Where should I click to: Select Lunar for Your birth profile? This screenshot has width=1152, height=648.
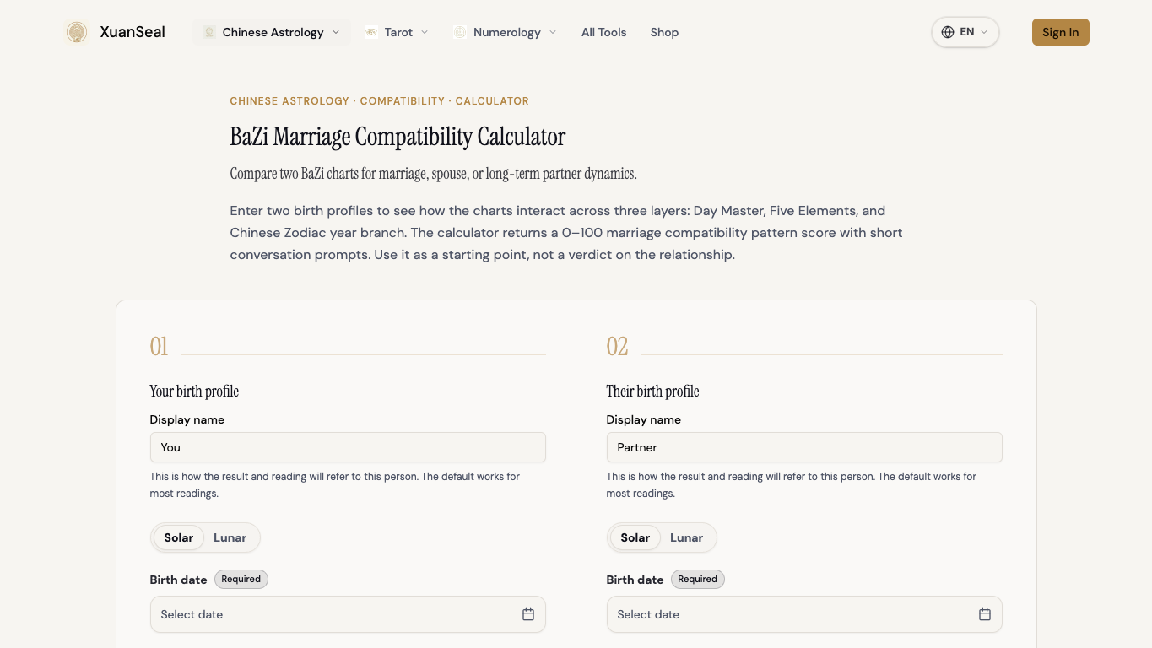click(230, 537)
